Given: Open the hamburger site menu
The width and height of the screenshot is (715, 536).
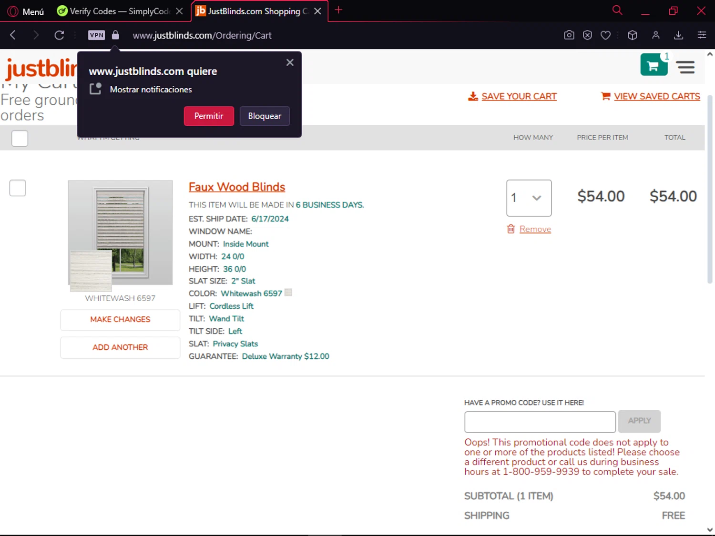Looking at the screenshot, I should 686,67.
